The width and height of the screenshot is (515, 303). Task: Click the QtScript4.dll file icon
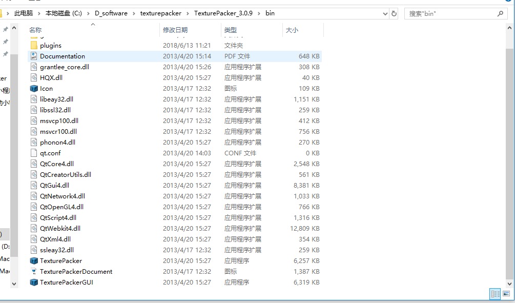[34, 217]
